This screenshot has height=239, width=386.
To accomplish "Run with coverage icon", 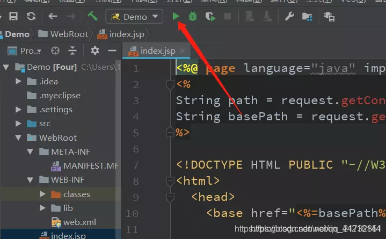I will pos(210,17).
